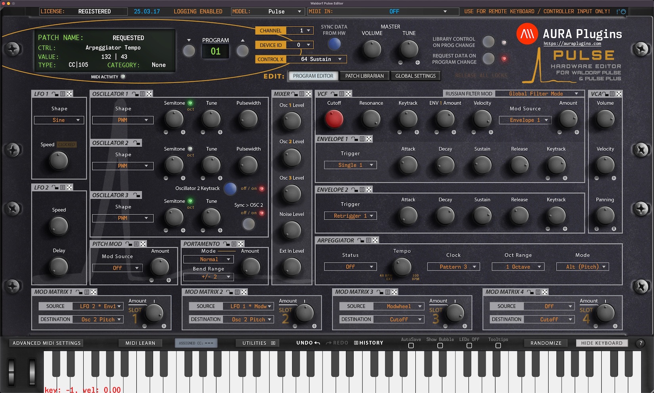Click the VCF dice randomize icon
The image size is (654, 393).
pos(348,94)
